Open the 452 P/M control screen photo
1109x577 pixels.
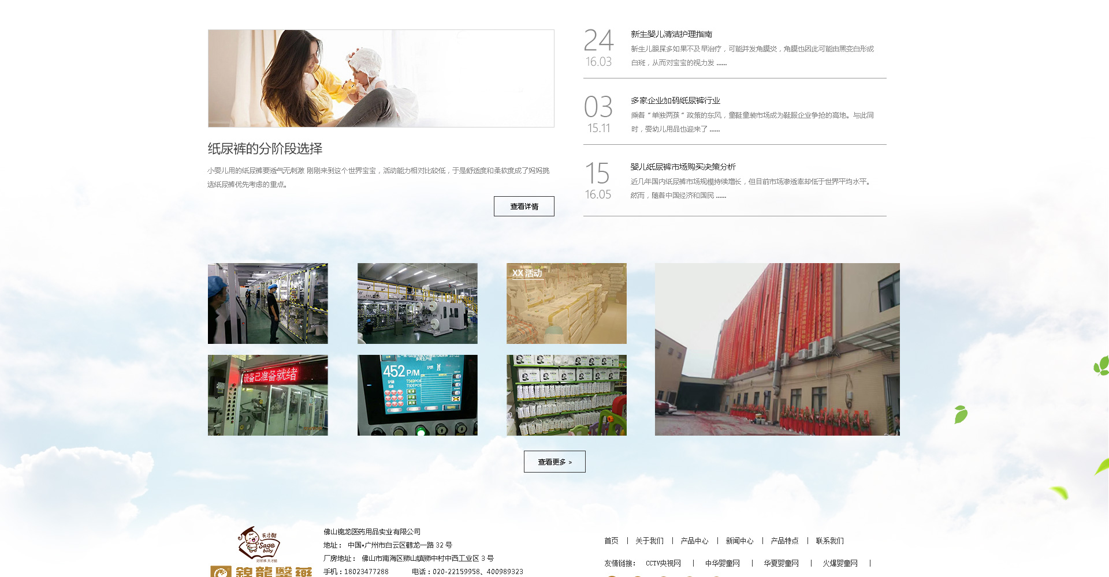pyautogui.click(x=417, y=395)
